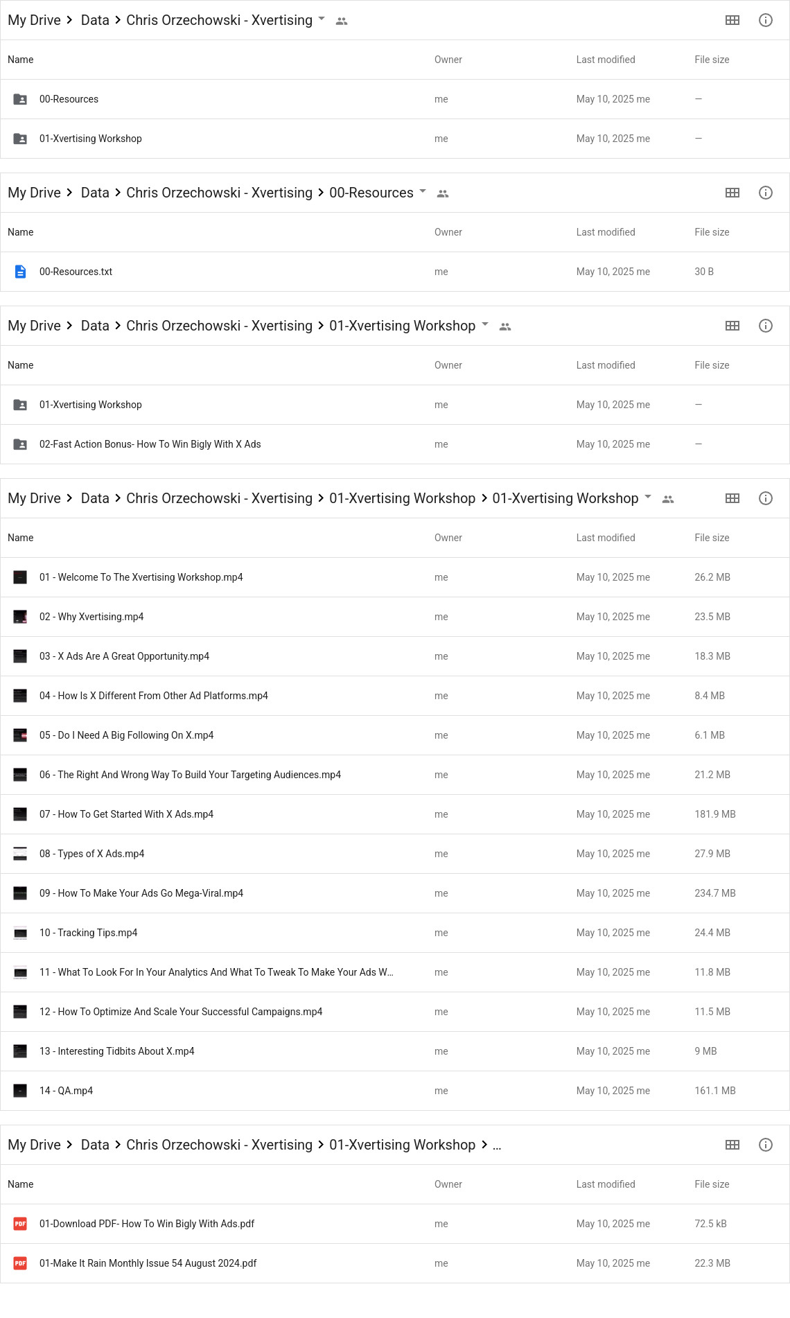Click the 161.1 MB file size cell

pos(715,1091)
